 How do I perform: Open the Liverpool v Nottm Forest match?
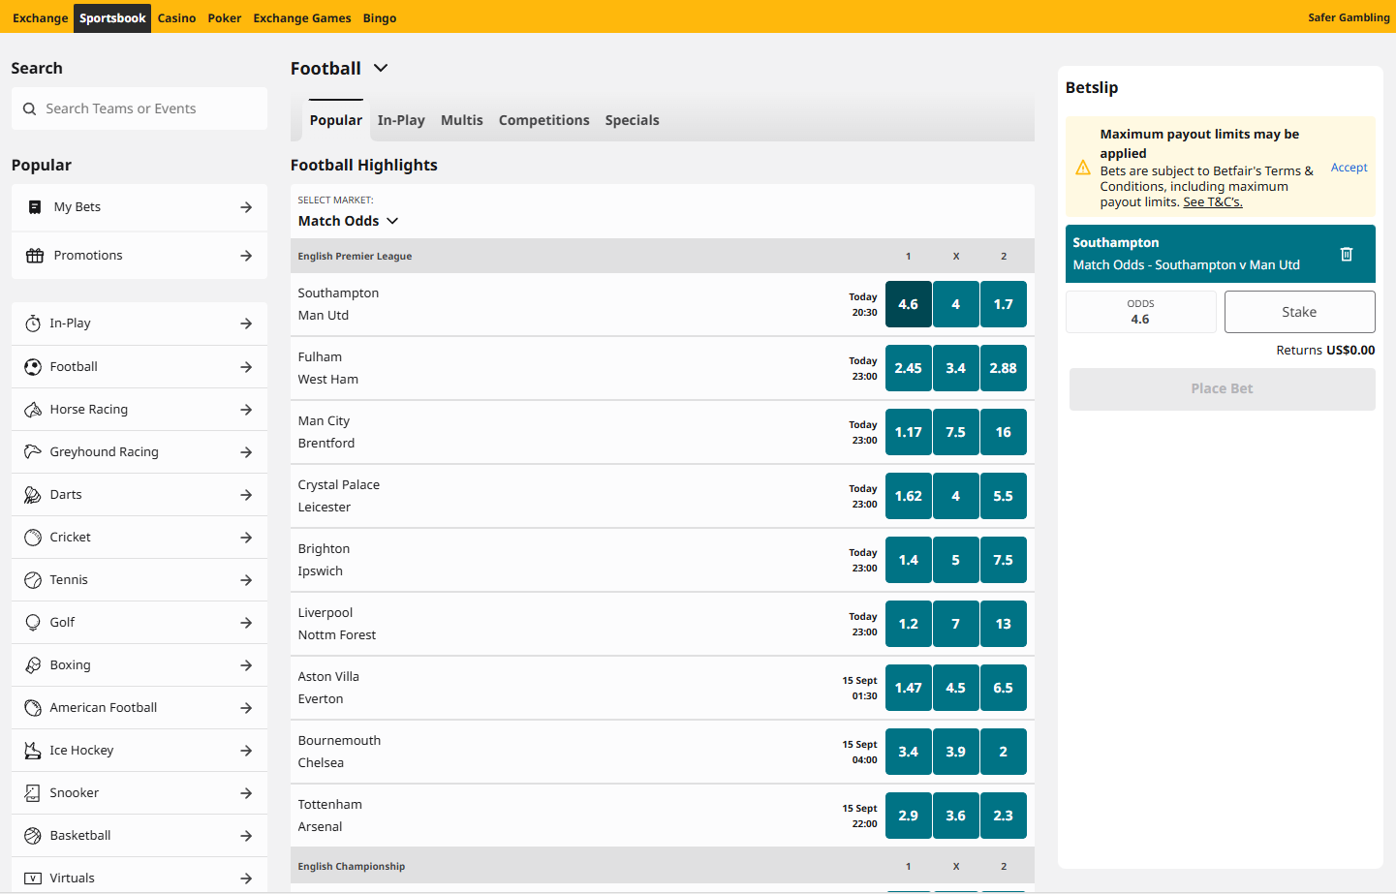[x=337, y=624]
